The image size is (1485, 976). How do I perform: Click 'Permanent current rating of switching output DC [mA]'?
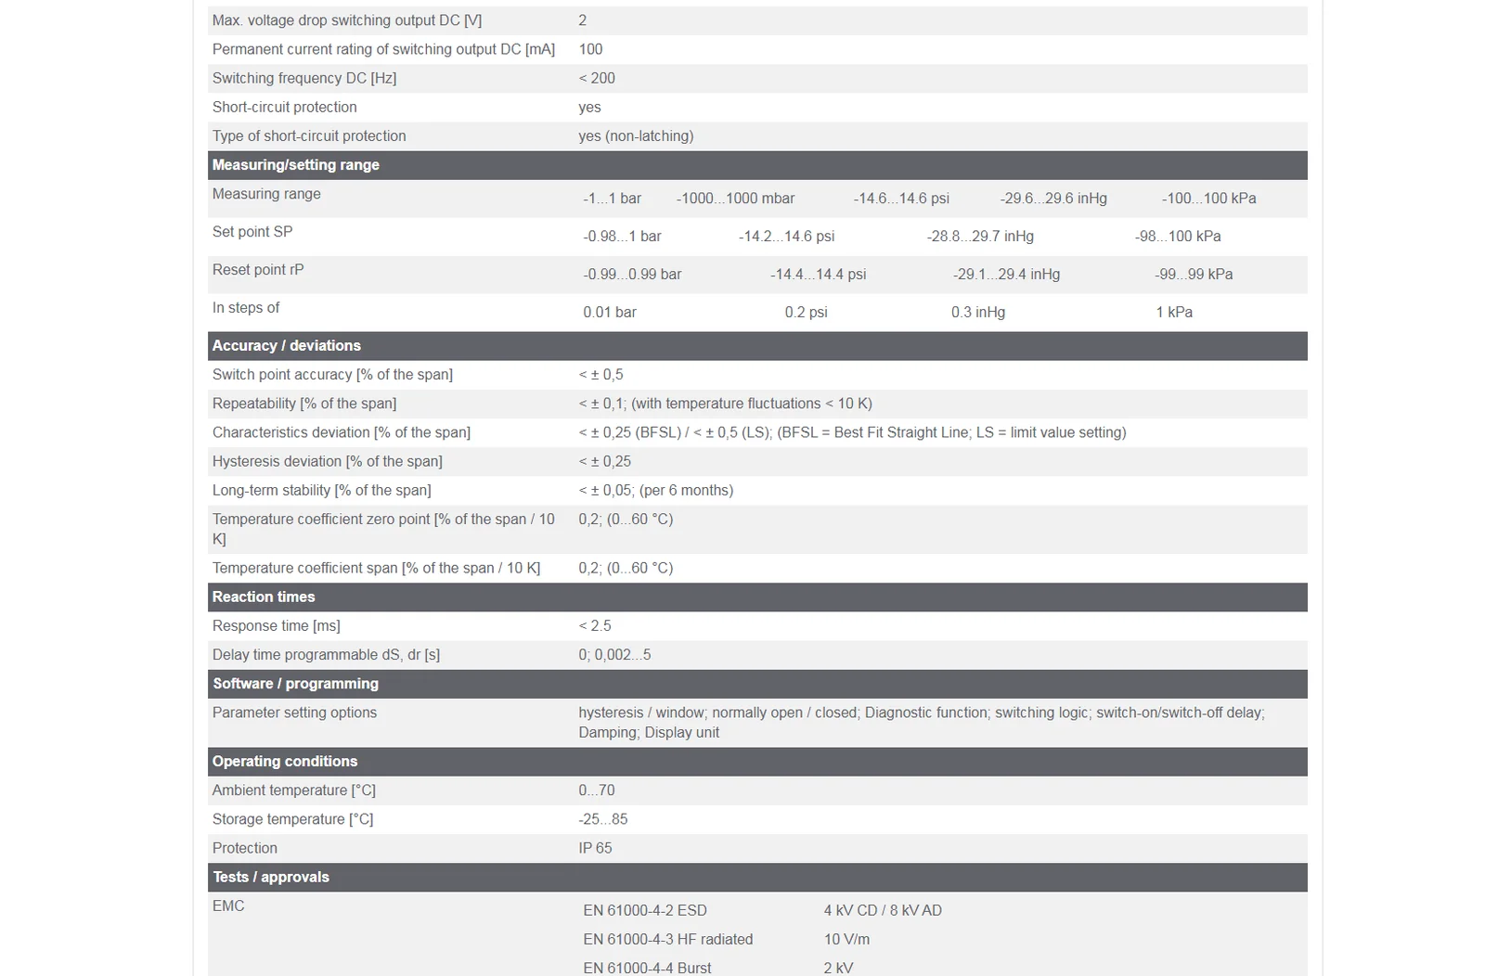click(383, 49)
